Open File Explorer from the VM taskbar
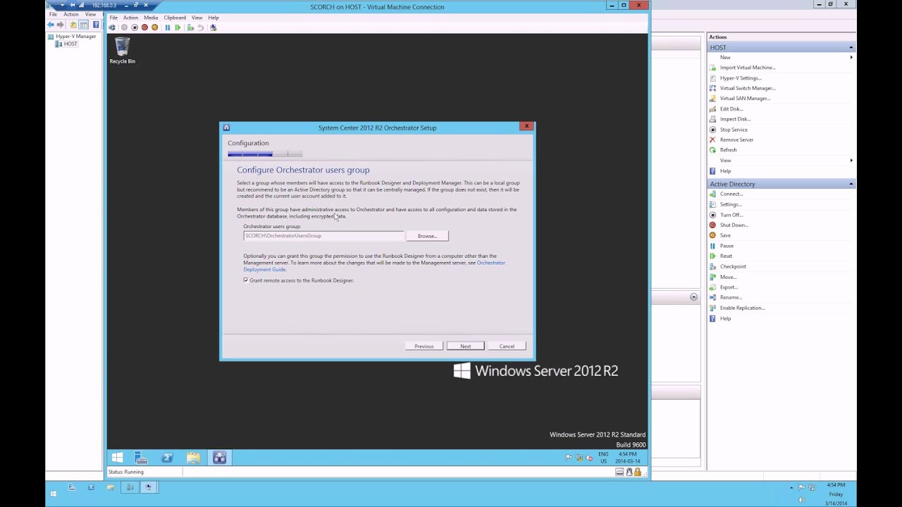Screen dimensions: 902x507 tap(193, 458)
